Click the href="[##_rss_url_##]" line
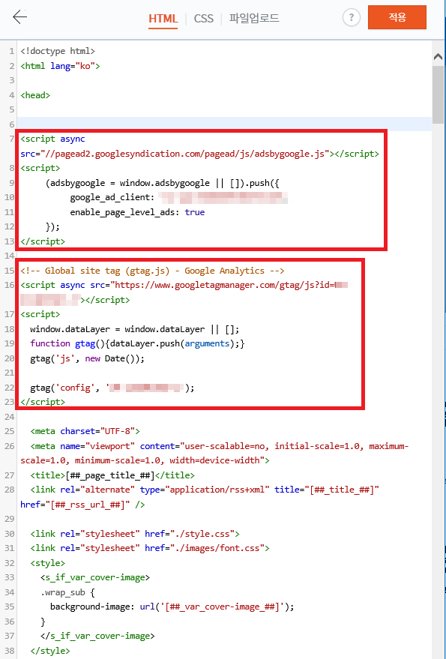The image size is (446, 659). click(x=82, y=505)
